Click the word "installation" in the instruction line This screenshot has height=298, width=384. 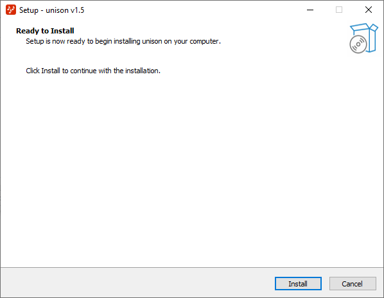(142, 71)
